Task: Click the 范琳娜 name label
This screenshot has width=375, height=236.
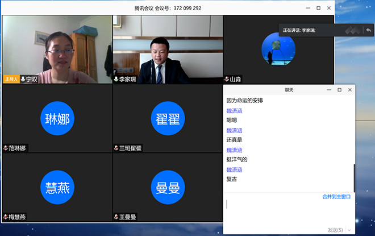Action: point(17,148)
